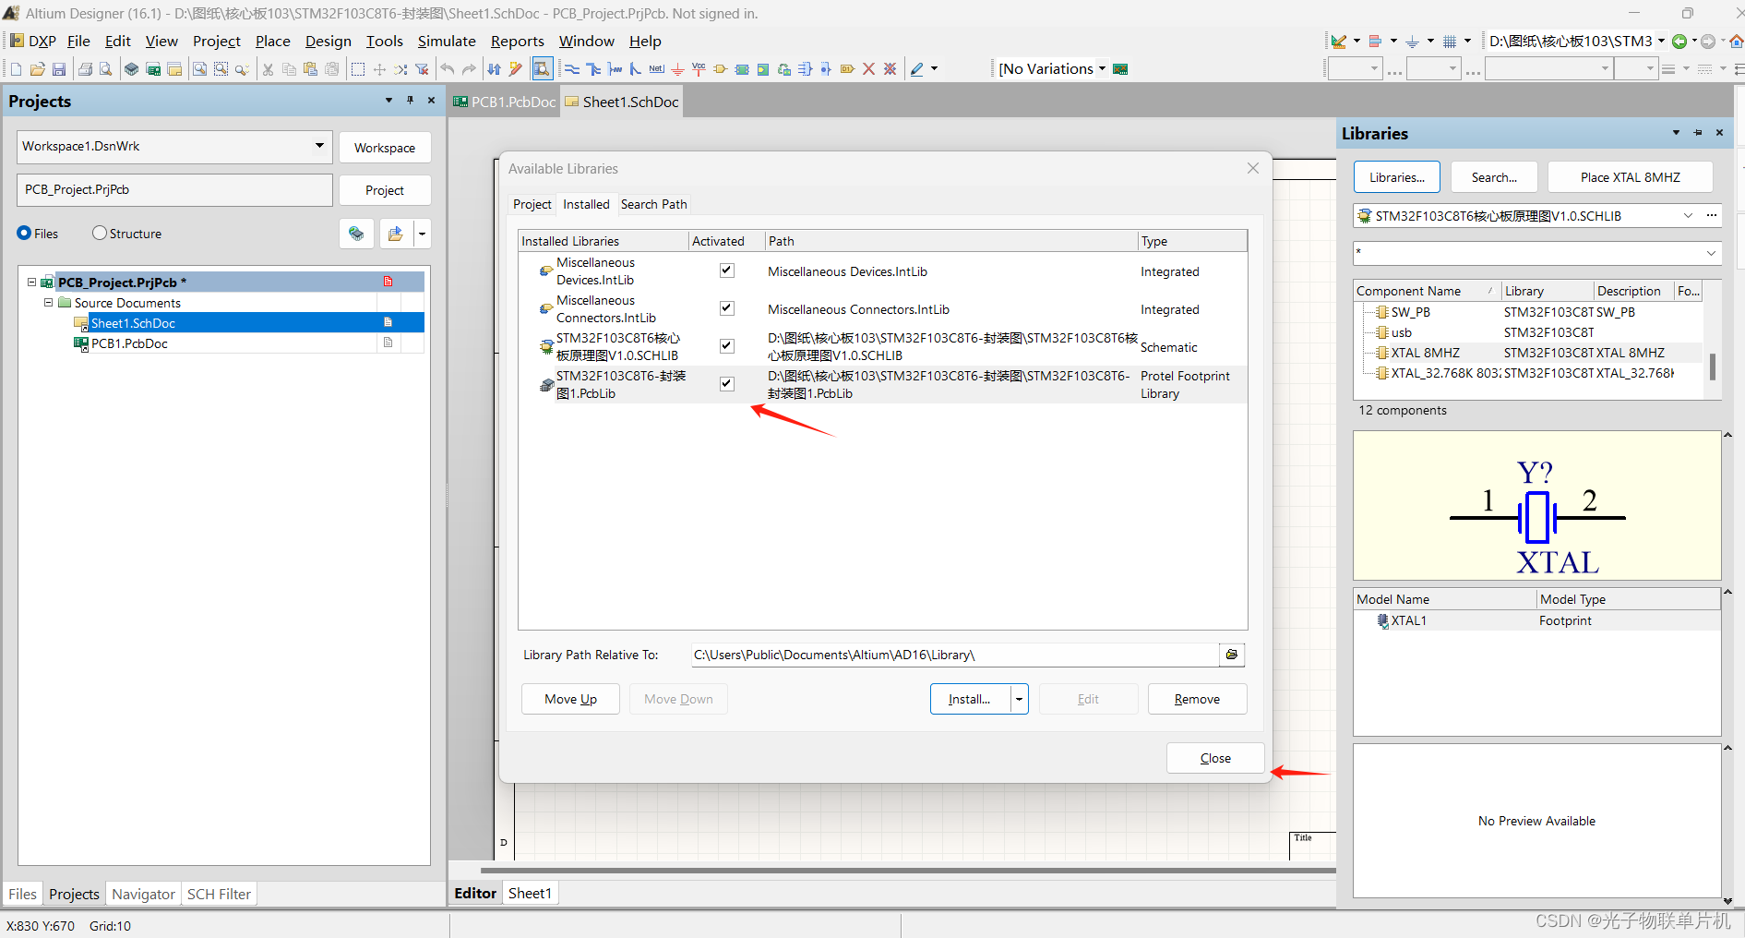Viewport: 1745px width, 938px height.
Task: Open the file path dropdown in the top navigation bar
Action: click(x=1661, y=42)
